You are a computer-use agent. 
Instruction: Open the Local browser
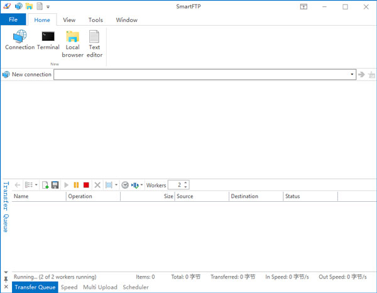pos(73,43)
